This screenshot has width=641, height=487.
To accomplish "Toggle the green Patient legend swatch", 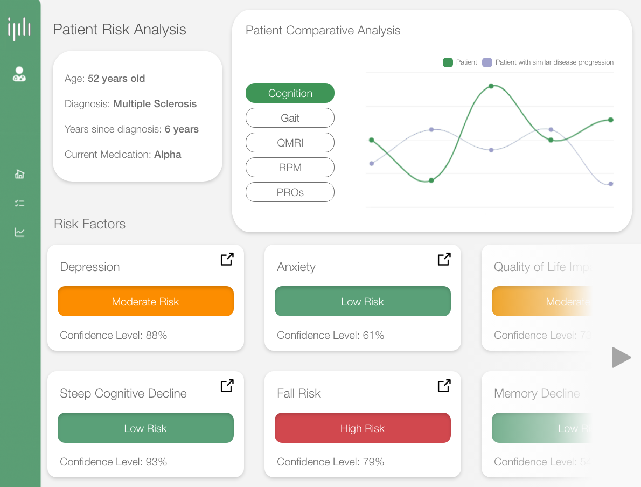I will coord(448,62).
